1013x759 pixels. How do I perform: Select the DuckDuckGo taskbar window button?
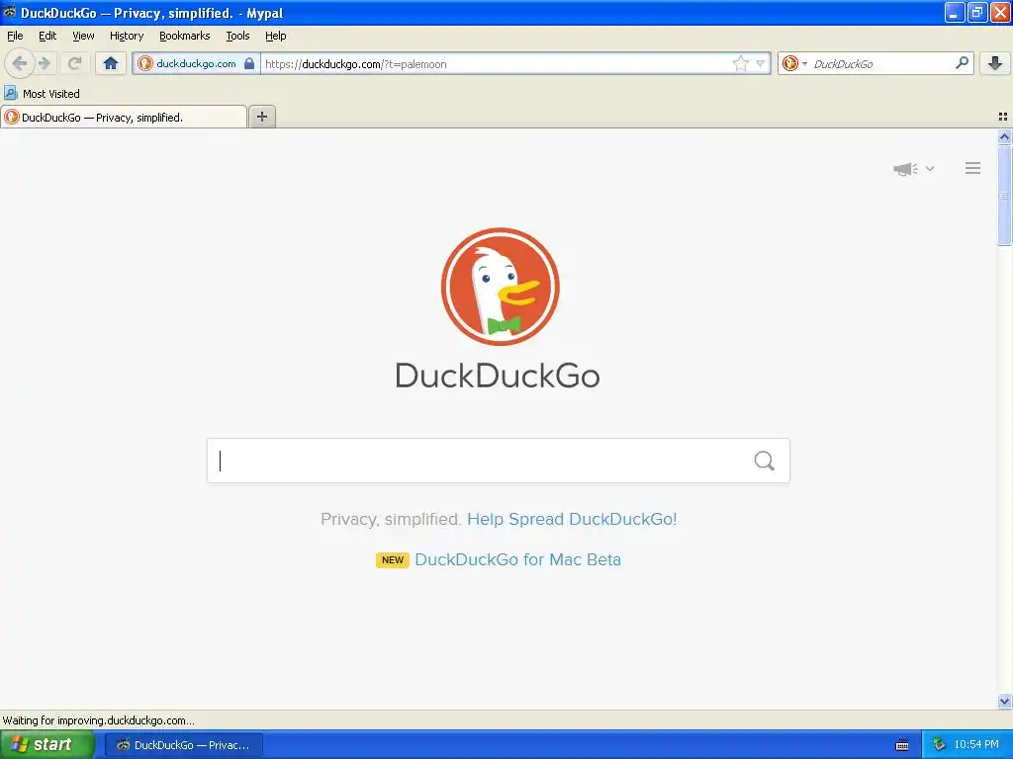[184, 745]
